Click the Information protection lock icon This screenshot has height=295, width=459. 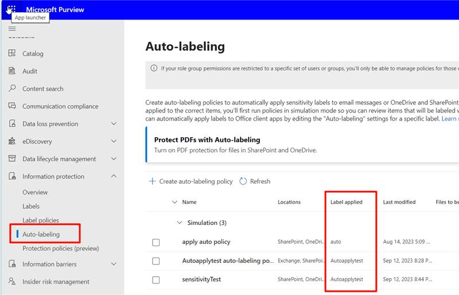12,176
